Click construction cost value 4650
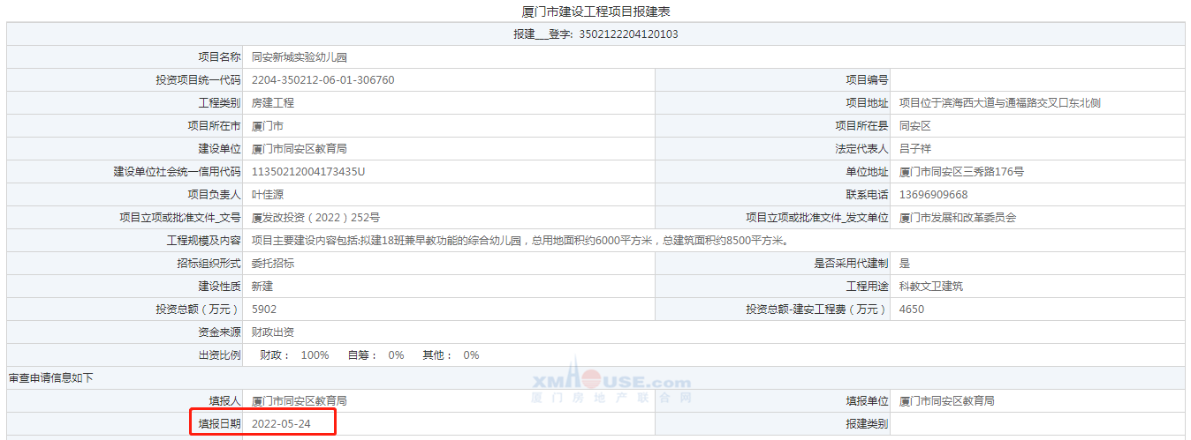This screenshot has height=440, width=1191. click(912, 309)
